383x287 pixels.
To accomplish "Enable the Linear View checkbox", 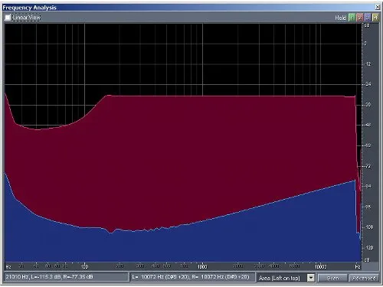I will point(8,18).
